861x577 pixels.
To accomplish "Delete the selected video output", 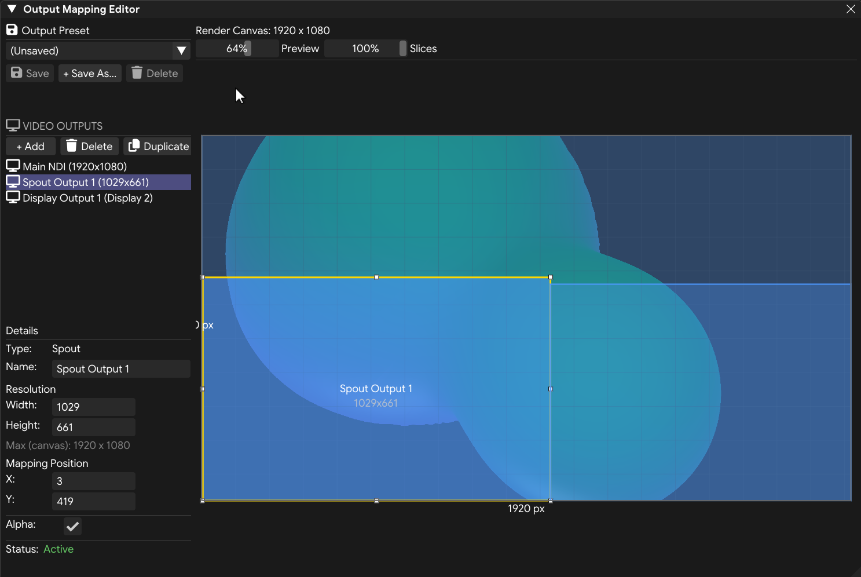I will 90,146.
